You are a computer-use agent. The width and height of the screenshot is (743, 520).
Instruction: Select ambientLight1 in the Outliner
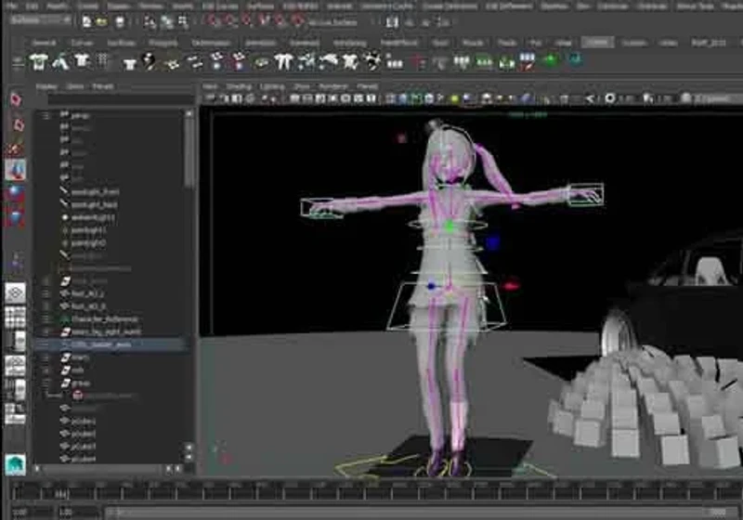(x=93, y=218)
